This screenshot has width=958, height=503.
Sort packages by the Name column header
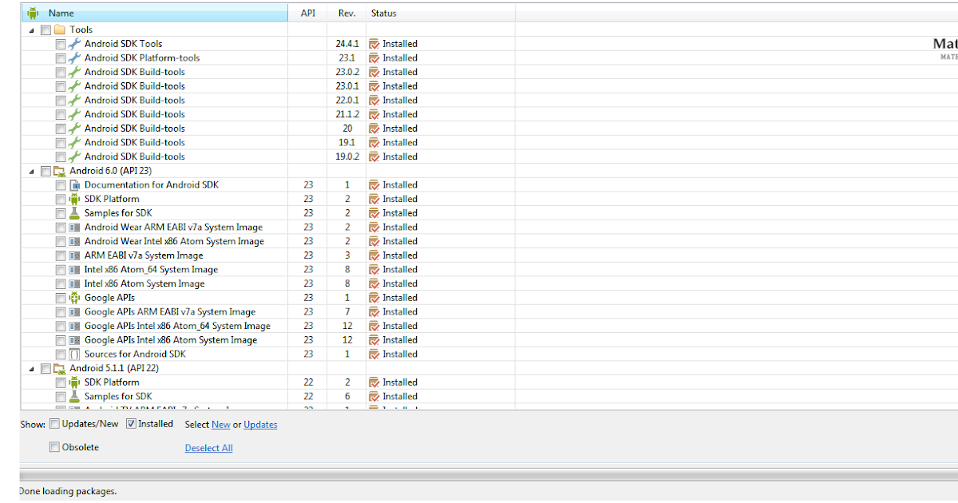[155, 13]
